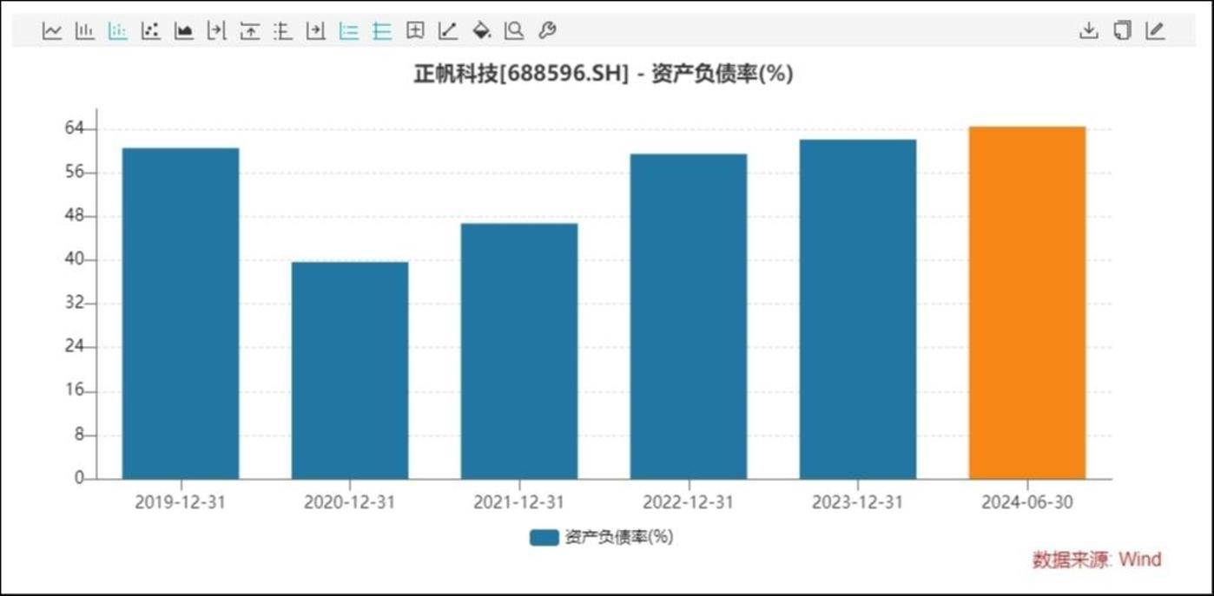Copy the chart with the copy icon
Screen dimensions: 1214x596
pyautogui.click(x=1122, y=31)
